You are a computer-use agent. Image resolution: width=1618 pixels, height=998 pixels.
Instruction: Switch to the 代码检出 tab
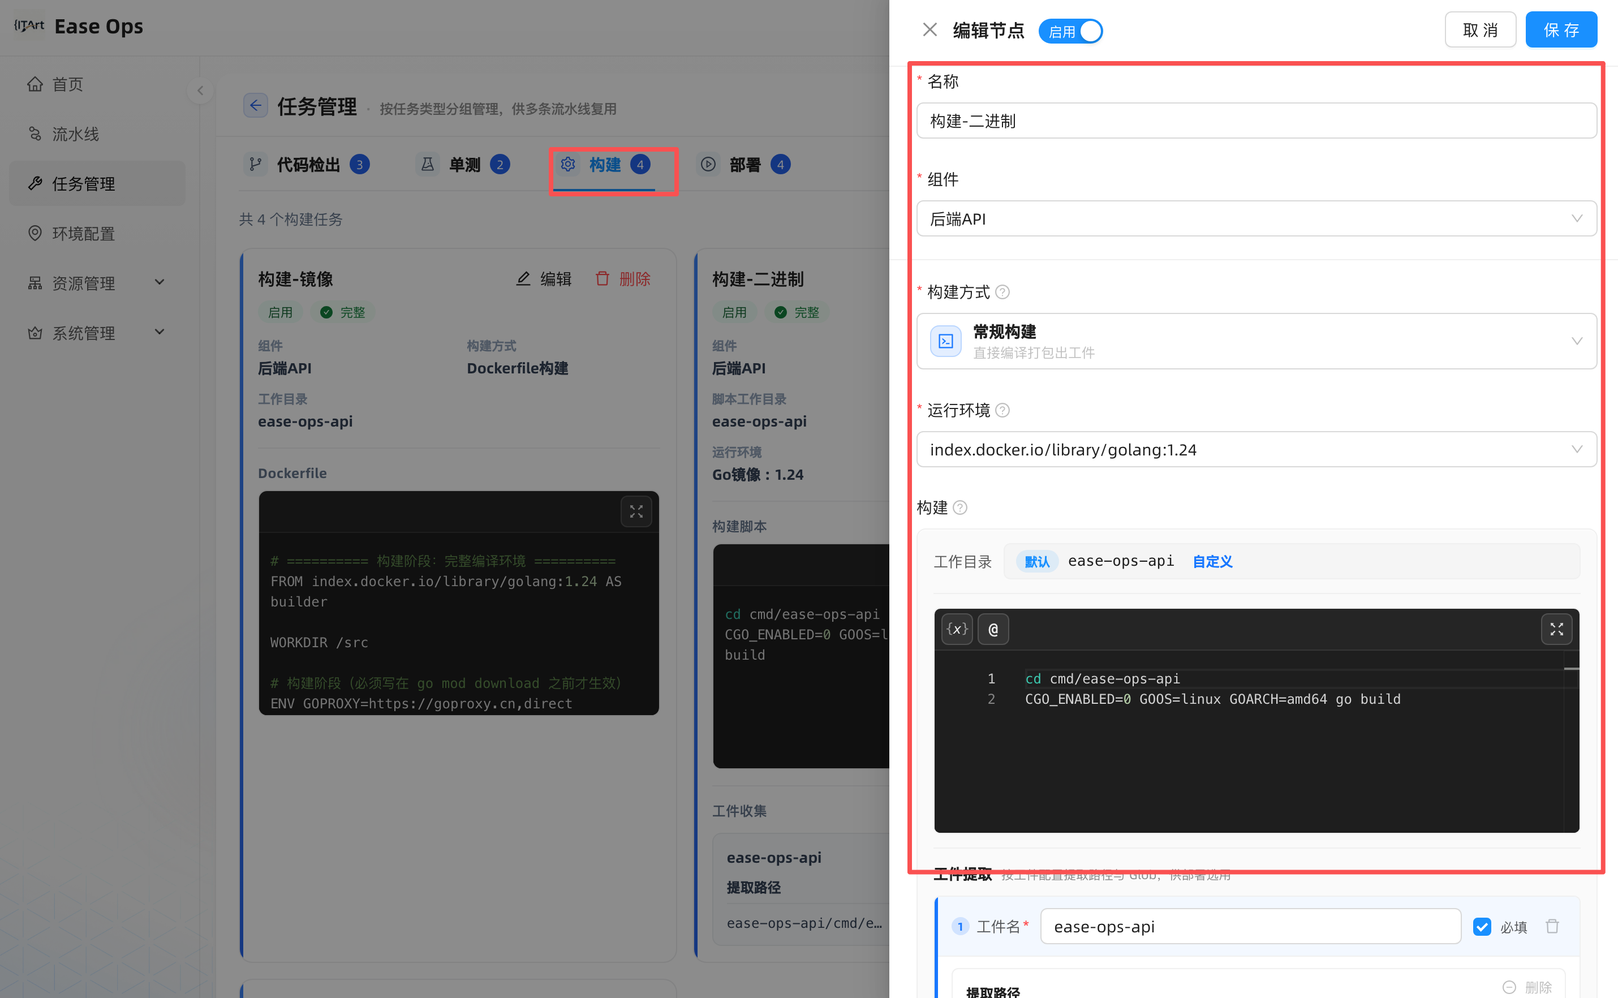(x=307, y=164)
